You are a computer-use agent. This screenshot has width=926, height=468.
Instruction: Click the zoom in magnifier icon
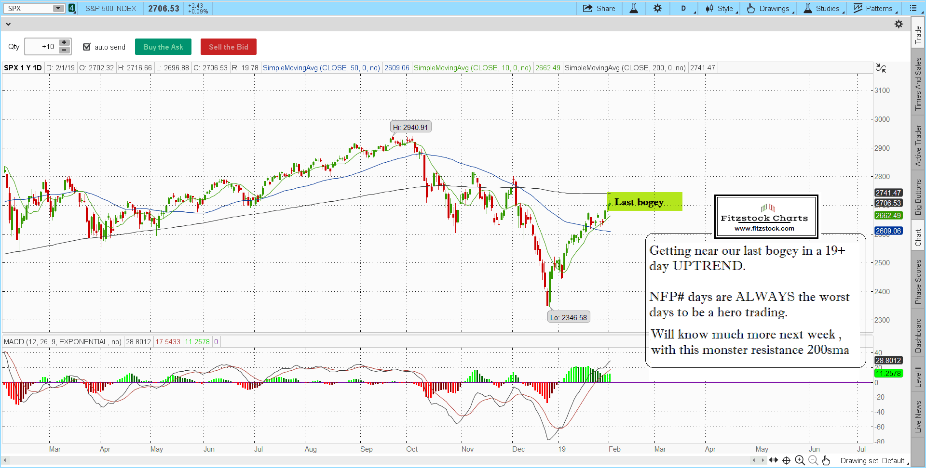pyautogui.click(x=800, y=460)
